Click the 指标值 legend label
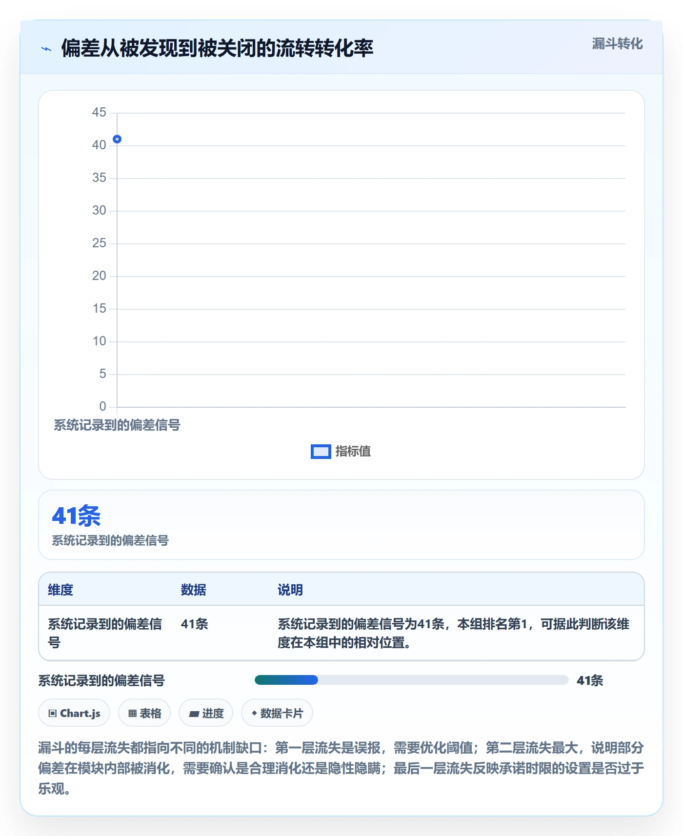 pos(353,452)
